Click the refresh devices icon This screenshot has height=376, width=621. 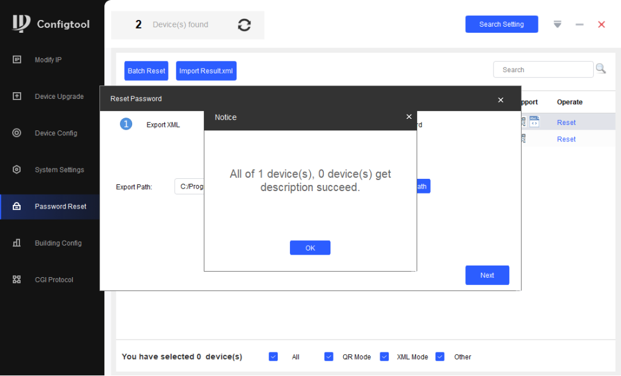tap(244, 25)
